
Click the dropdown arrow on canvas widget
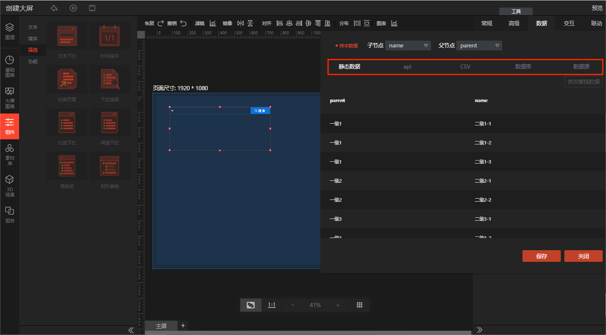tap(172, 111)
